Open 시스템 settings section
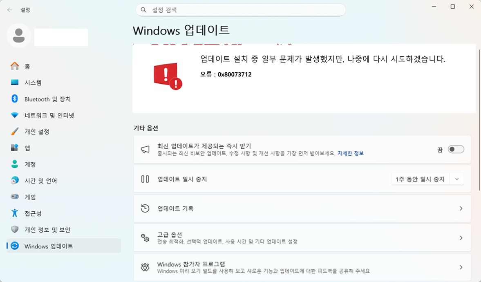 point(64,82)
